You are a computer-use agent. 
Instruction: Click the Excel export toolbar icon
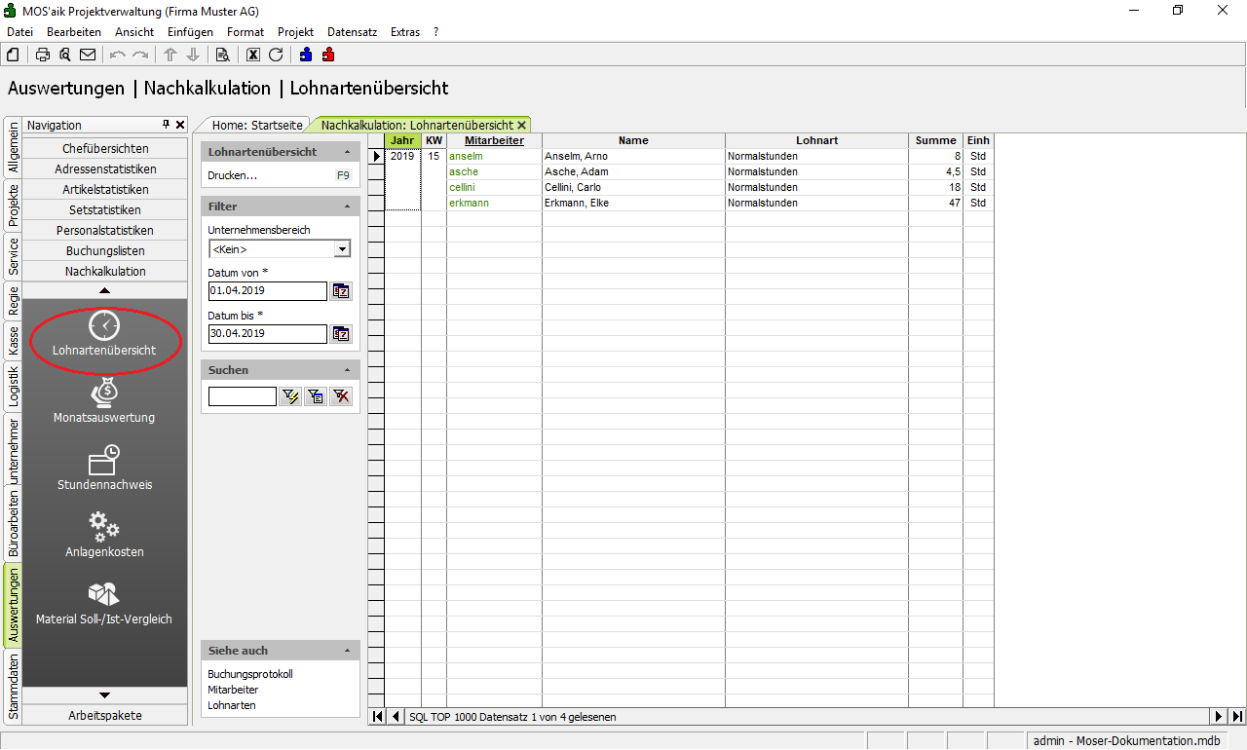(253, 55)
